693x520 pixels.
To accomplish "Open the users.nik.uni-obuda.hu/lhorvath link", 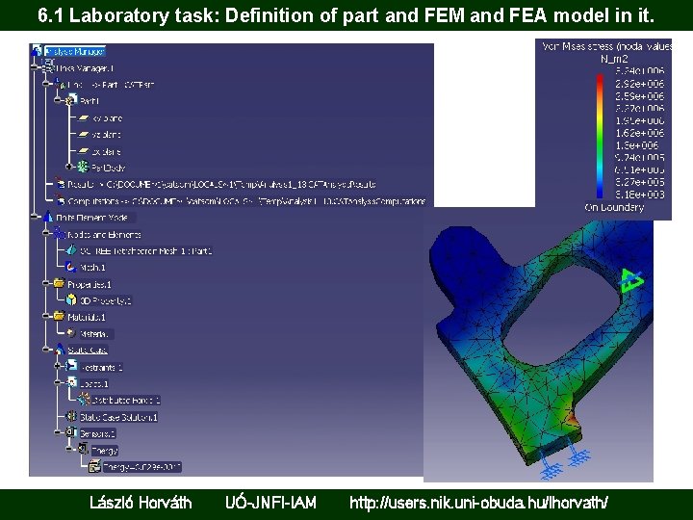I will pos(478,503).
